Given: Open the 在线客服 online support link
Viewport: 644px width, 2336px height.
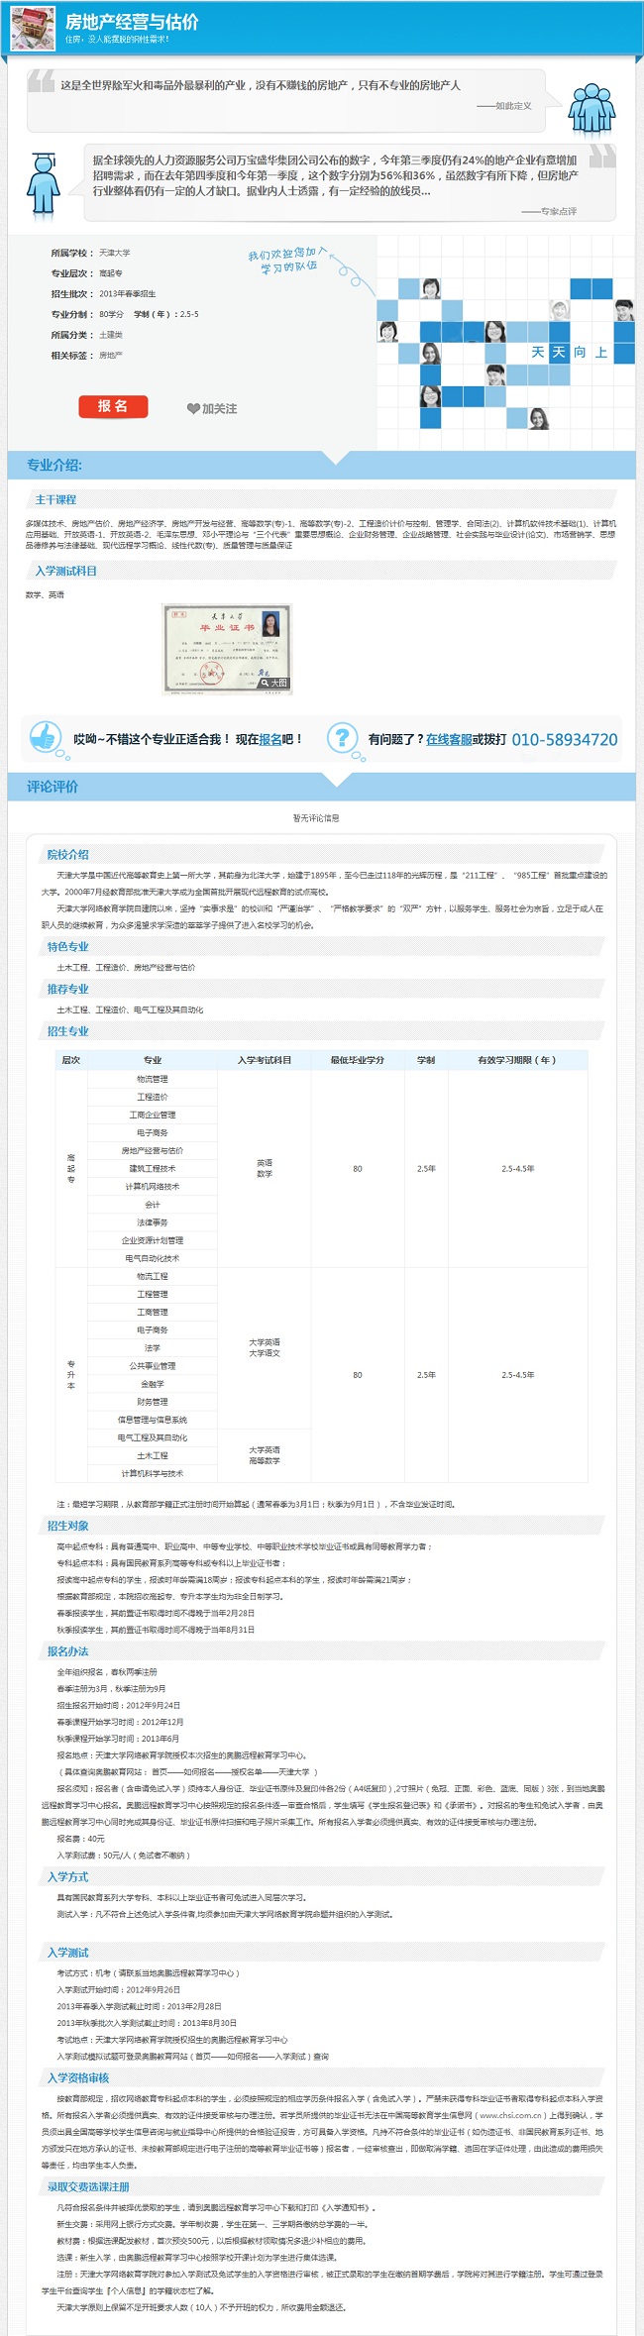Looking at the screenshot, I should 448,739.
